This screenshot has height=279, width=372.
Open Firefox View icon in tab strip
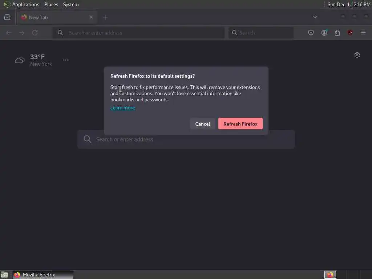click(7, 17)
